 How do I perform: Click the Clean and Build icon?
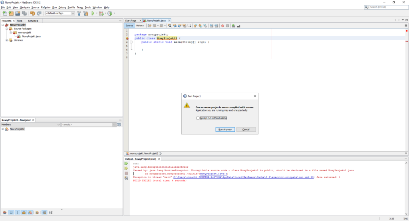point(85,14)
